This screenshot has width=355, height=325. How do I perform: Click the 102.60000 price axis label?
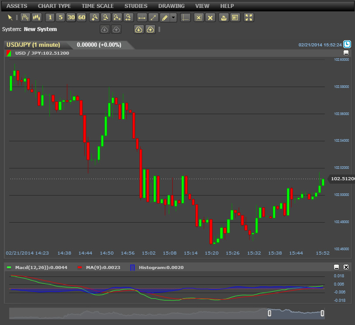point(341,59)
